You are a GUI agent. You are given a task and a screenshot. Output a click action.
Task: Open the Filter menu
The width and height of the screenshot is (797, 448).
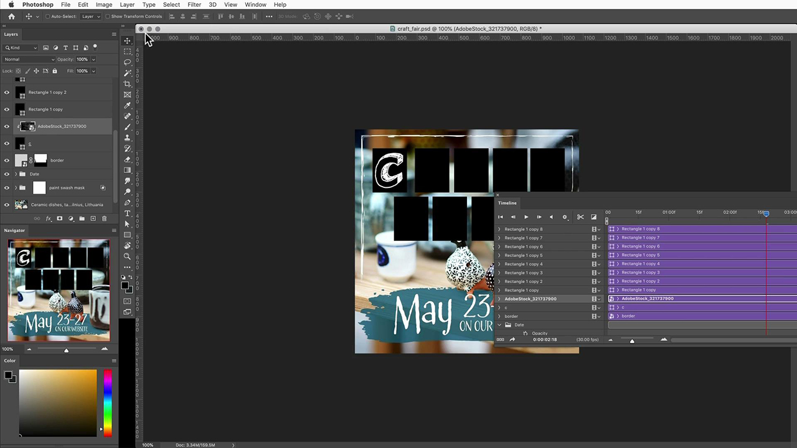[x=194, y=4]
